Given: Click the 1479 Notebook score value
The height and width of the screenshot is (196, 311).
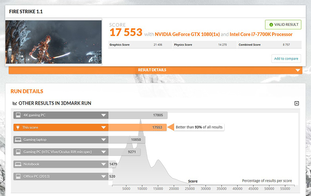Looking at the screenshot, I should 113,164.
